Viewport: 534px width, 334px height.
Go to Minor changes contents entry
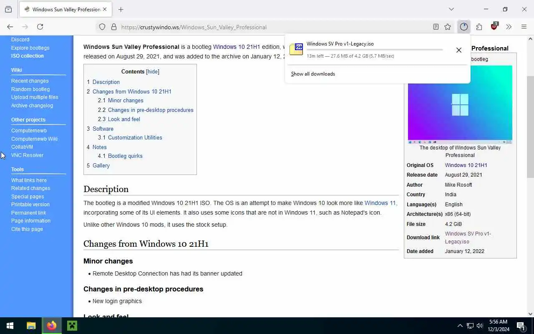[126, 101]
